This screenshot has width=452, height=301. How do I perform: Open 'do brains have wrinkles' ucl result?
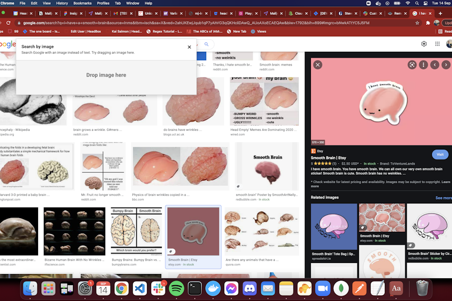tap(193, 101)
